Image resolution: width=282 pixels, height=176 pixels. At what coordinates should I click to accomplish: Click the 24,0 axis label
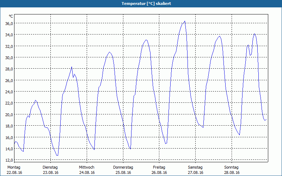coord(9,92)
